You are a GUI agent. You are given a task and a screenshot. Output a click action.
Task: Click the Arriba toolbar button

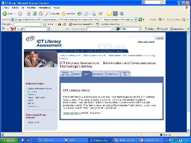click(149, 29)
